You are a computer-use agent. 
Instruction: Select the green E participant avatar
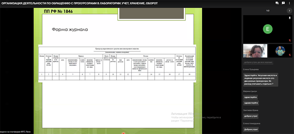[268, 29]
